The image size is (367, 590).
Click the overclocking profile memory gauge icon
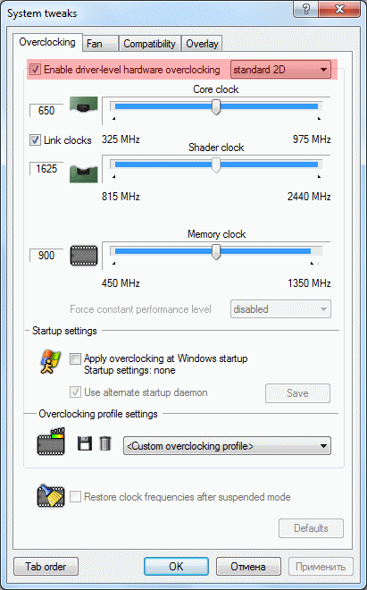pos(51,442)
